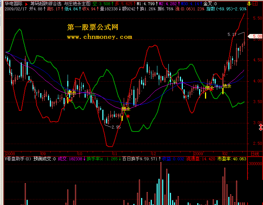The height and width of the screenshot is (205, 263).
Task: Click the 收益:0.032 value
Action: pos(173,159)
